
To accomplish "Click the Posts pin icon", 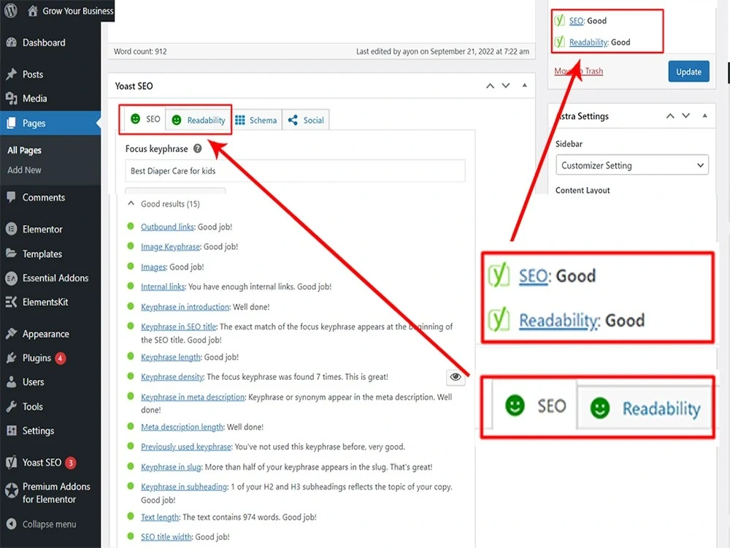I will coord(12,74).
